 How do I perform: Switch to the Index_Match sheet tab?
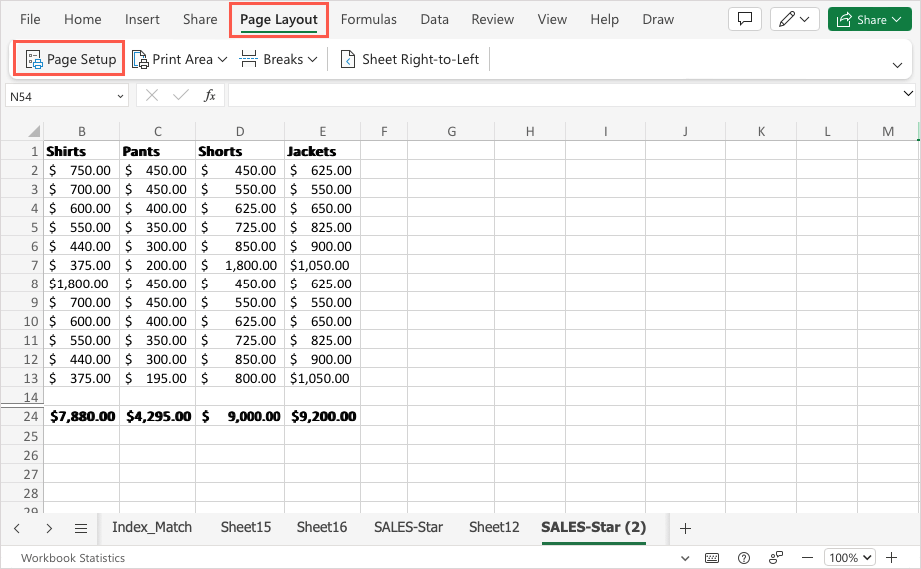(152, 527)
